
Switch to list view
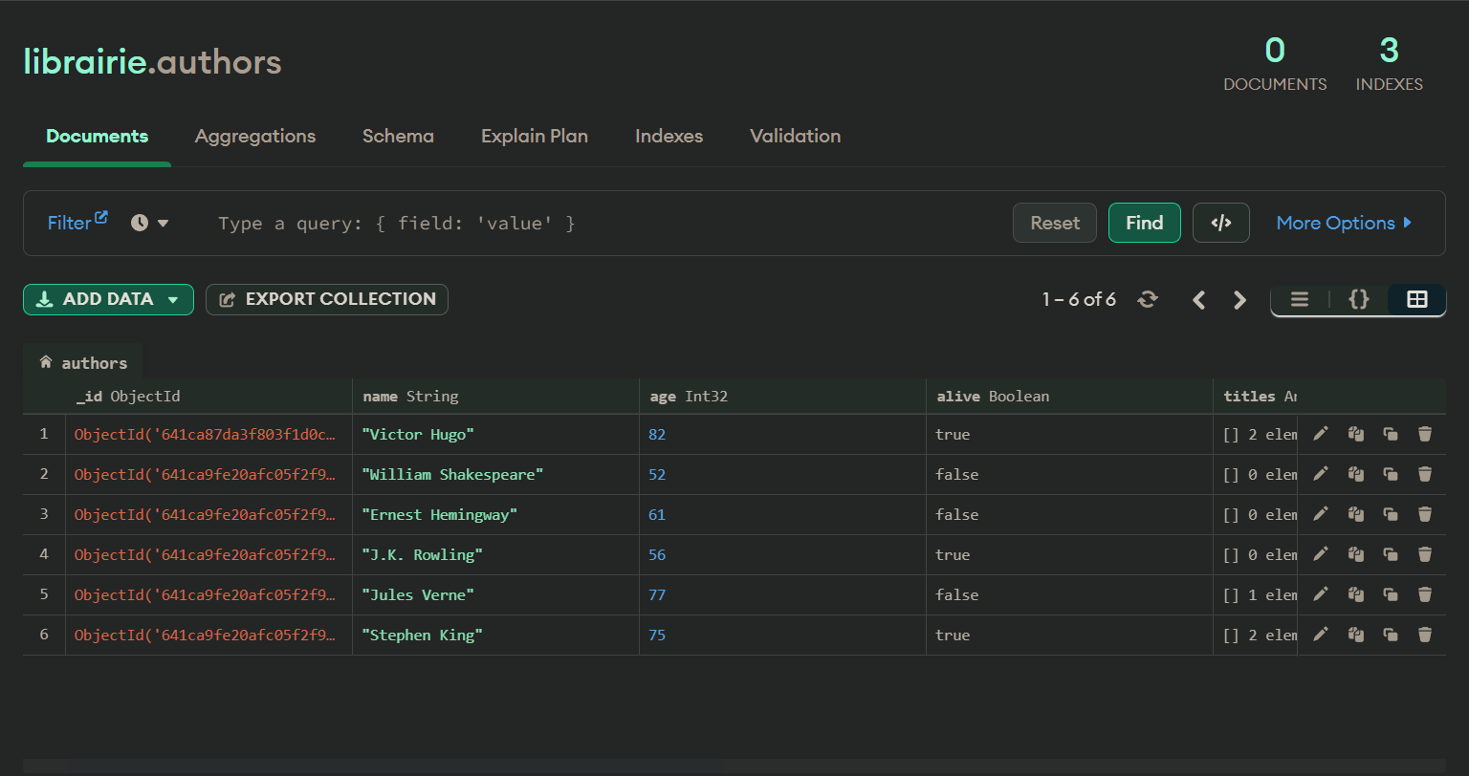pyautogui.click(x=1300, y=299)
